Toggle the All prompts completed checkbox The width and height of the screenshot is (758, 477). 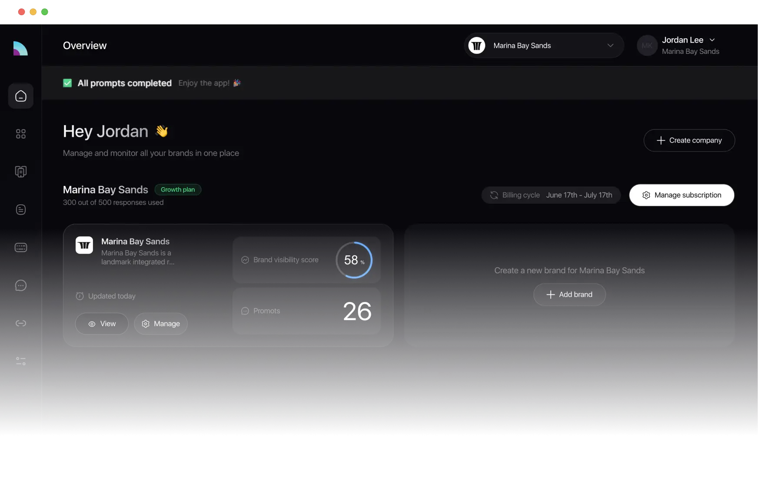tap(67, 83)
